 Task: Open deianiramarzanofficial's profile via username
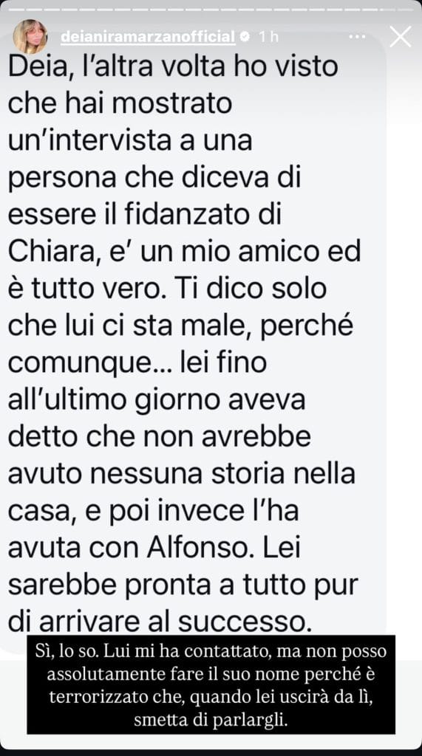tap(148, 37)
